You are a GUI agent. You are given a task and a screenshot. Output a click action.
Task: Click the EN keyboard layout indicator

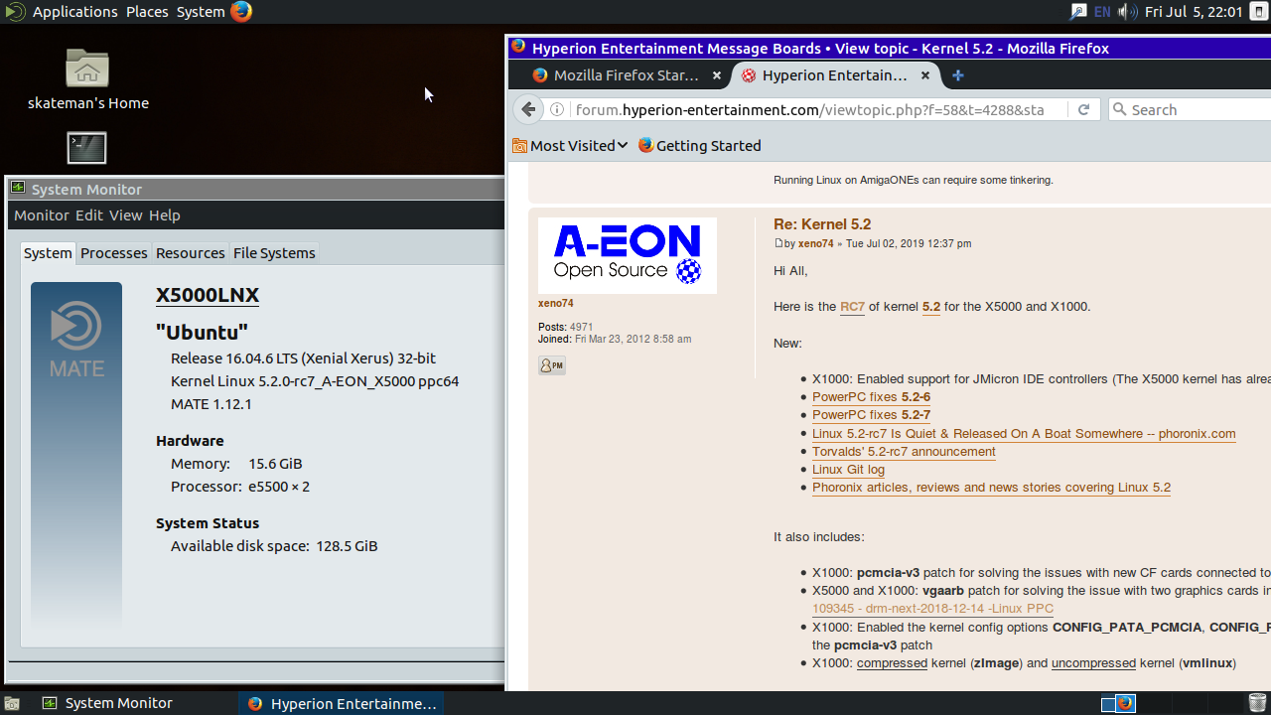1102,12
